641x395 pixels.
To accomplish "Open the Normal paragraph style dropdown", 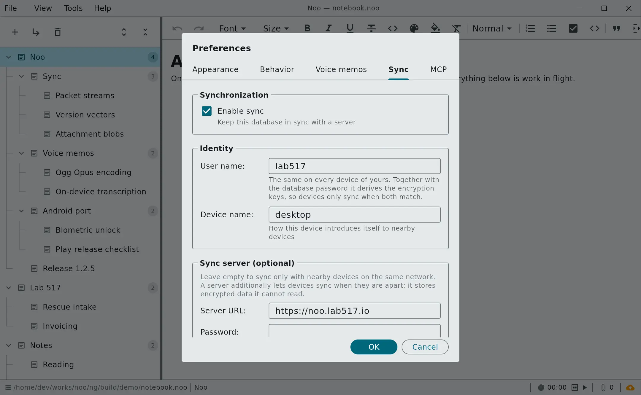I will click(x=492, y=28).
